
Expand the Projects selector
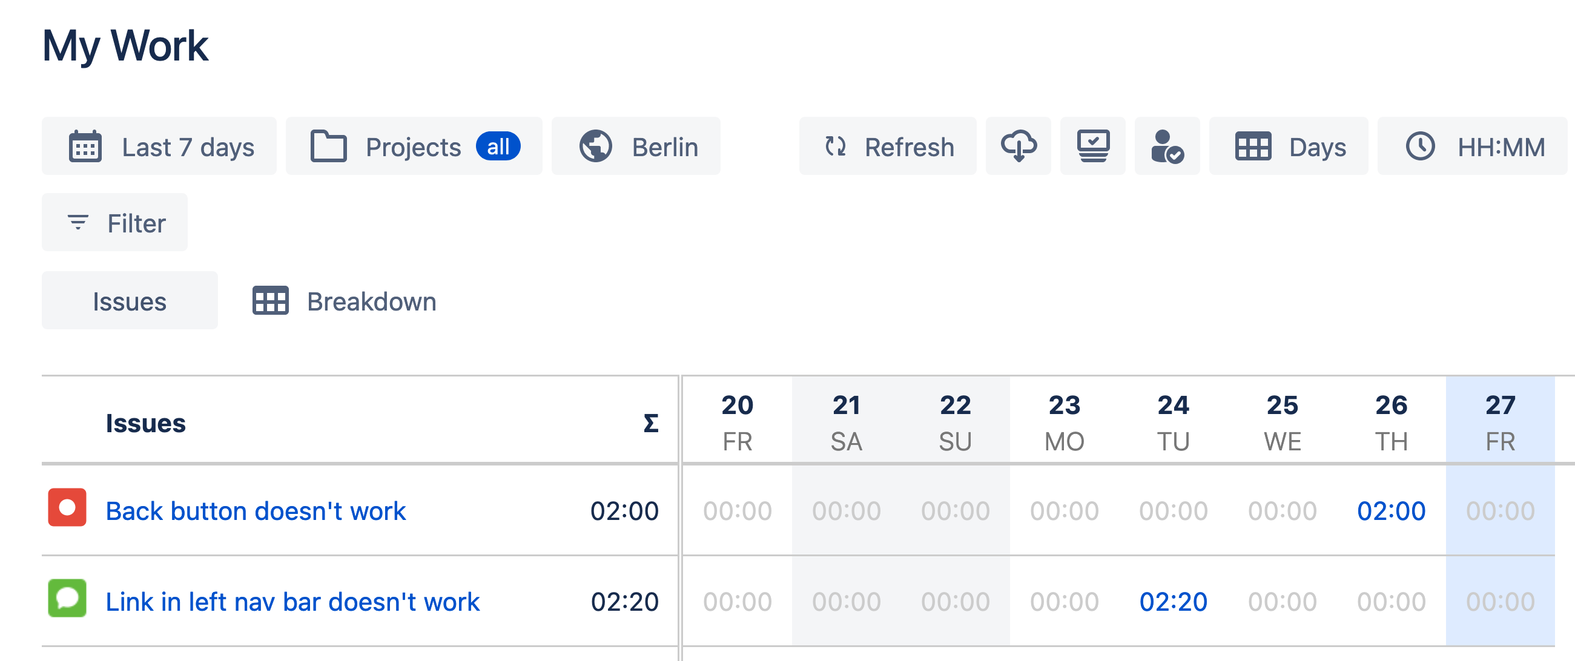[414, 146]
